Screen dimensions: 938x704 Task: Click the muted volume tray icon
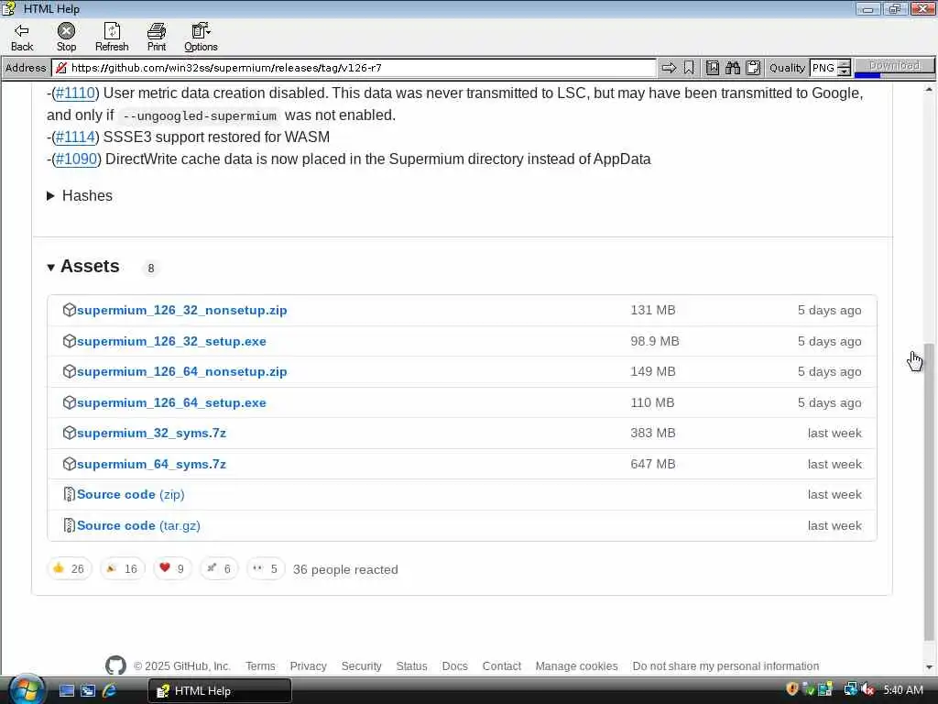(x=868, y=689)
